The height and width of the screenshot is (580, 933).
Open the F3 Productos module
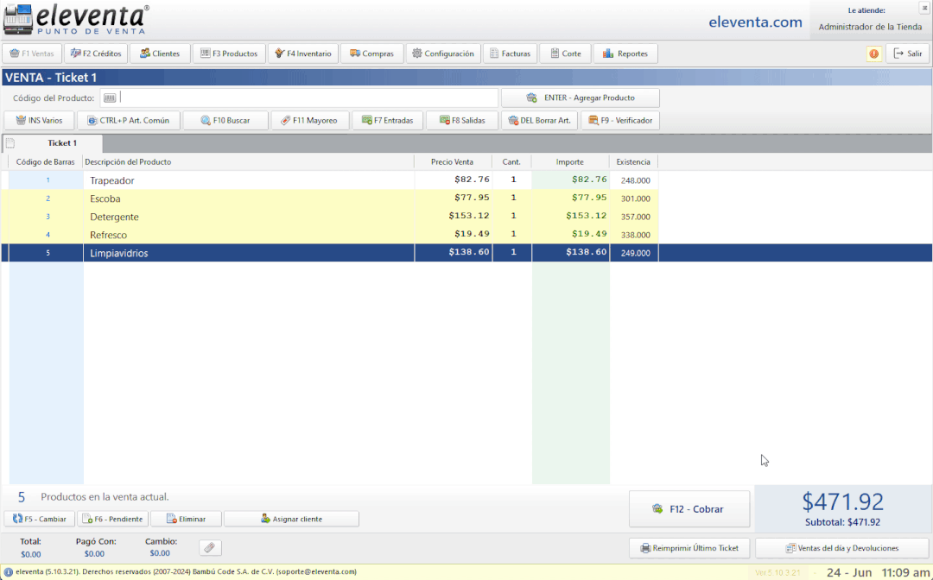pyautogui.click(x=228, y=54)
